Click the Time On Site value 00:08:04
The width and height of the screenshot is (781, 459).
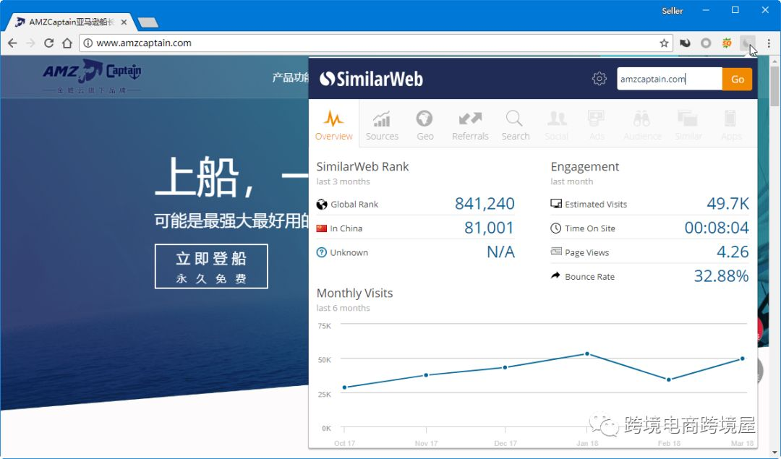coord(717,228)
